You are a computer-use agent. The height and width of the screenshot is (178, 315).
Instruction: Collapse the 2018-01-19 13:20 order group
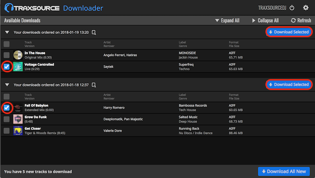[x=7, y=32]
